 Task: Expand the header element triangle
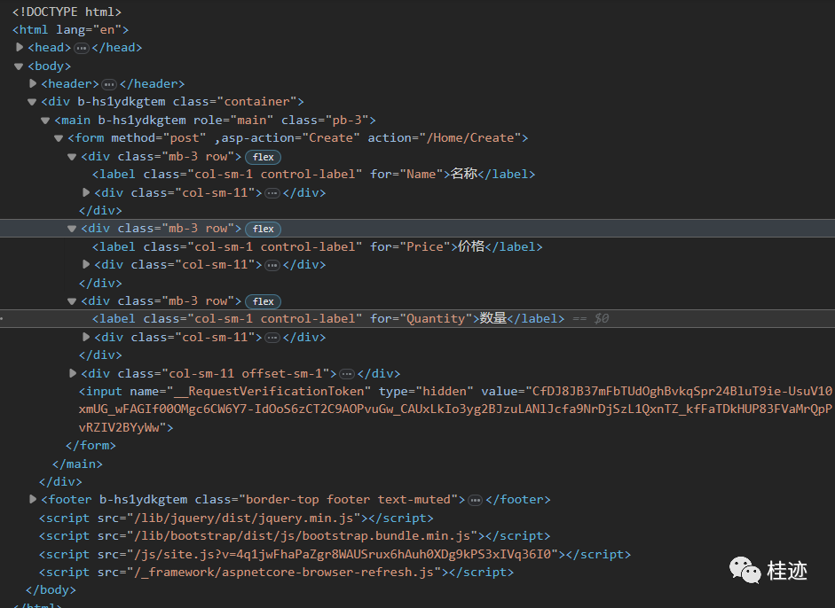(33, 83)
